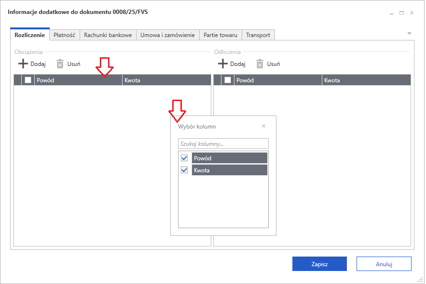
Task: Go to the Transport tab
Action: pyautogui.click(x=258, y=35)
